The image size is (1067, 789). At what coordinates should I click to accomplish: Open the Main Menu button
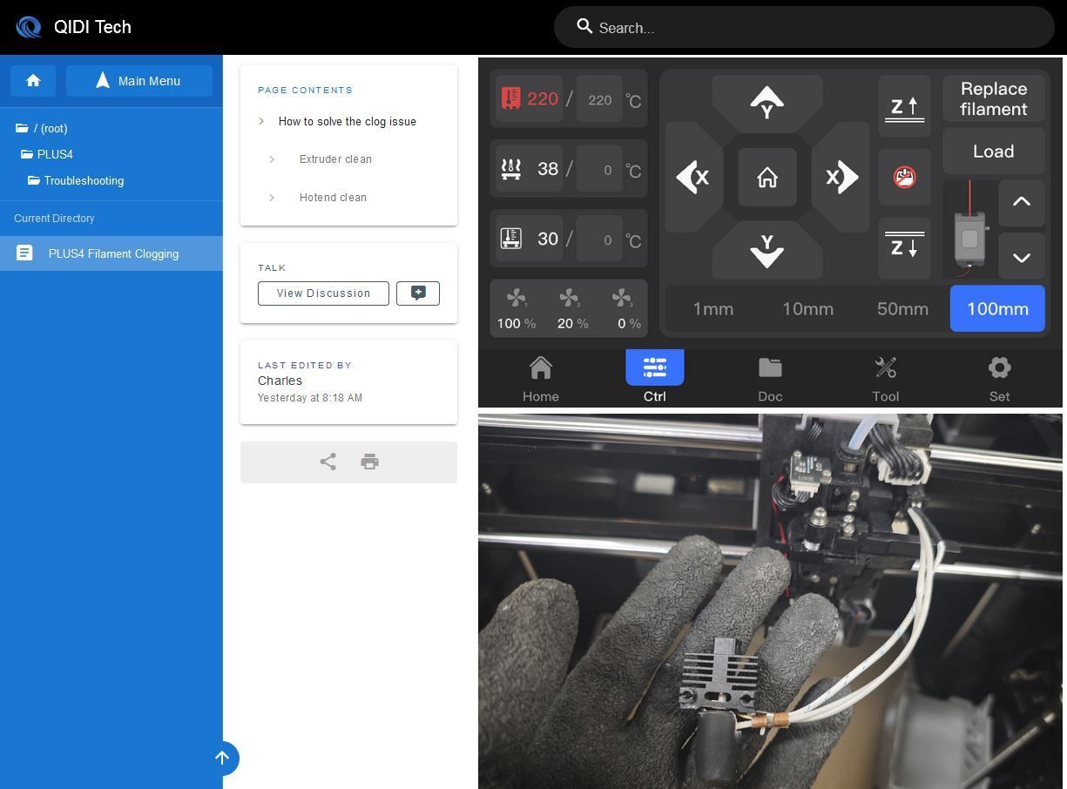point(139,81)
